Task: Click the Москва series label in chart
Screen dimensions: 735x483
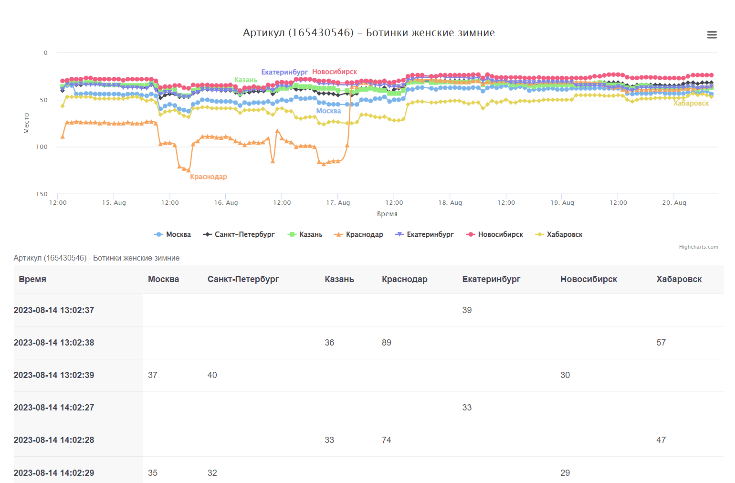Action: [x=328, y=111]
